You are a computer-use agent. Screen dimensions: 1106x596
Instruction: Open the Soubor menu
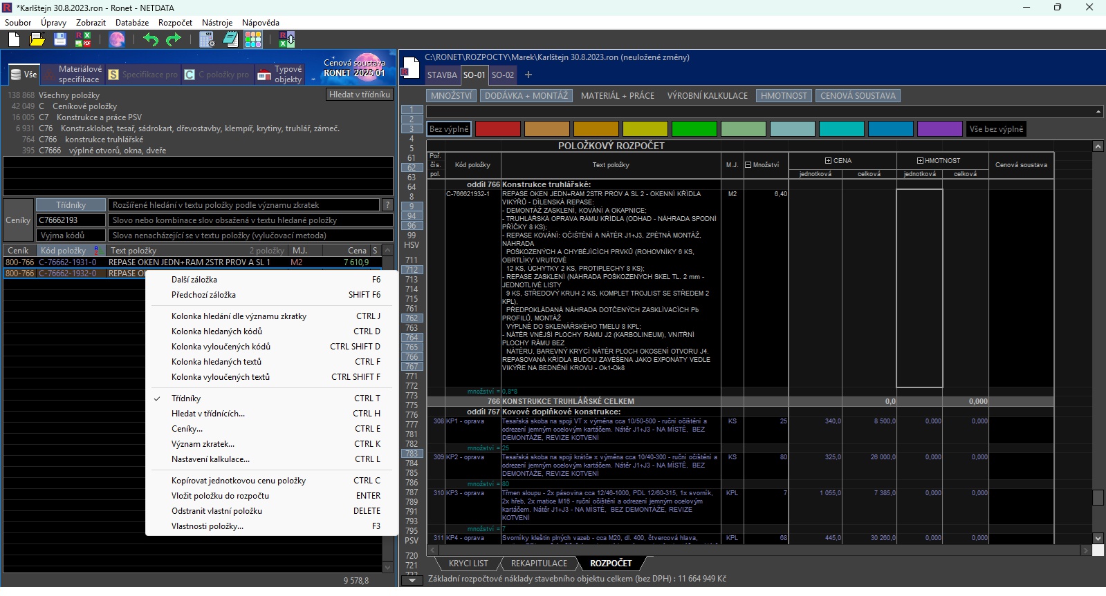pyautogui.click(x=18, y=23)
